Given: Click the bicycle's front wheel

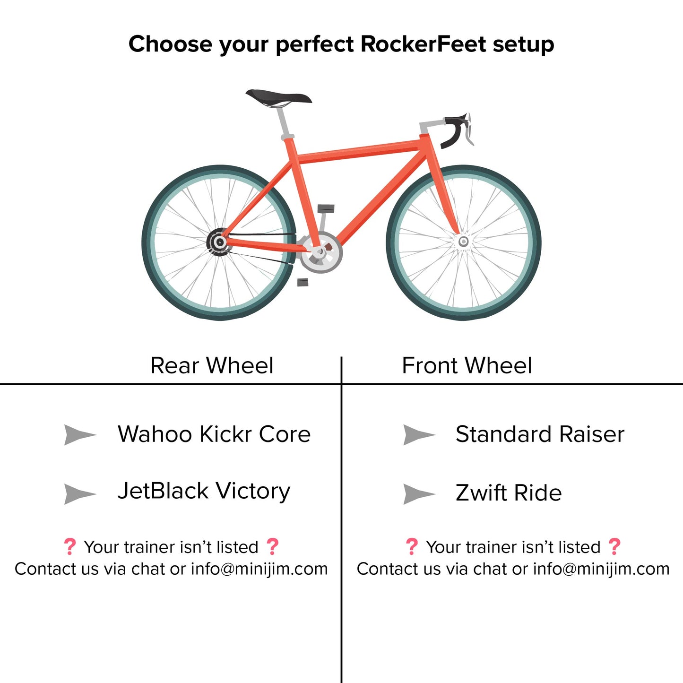Looking at the screenshot, I should click(x=464, y=242).
